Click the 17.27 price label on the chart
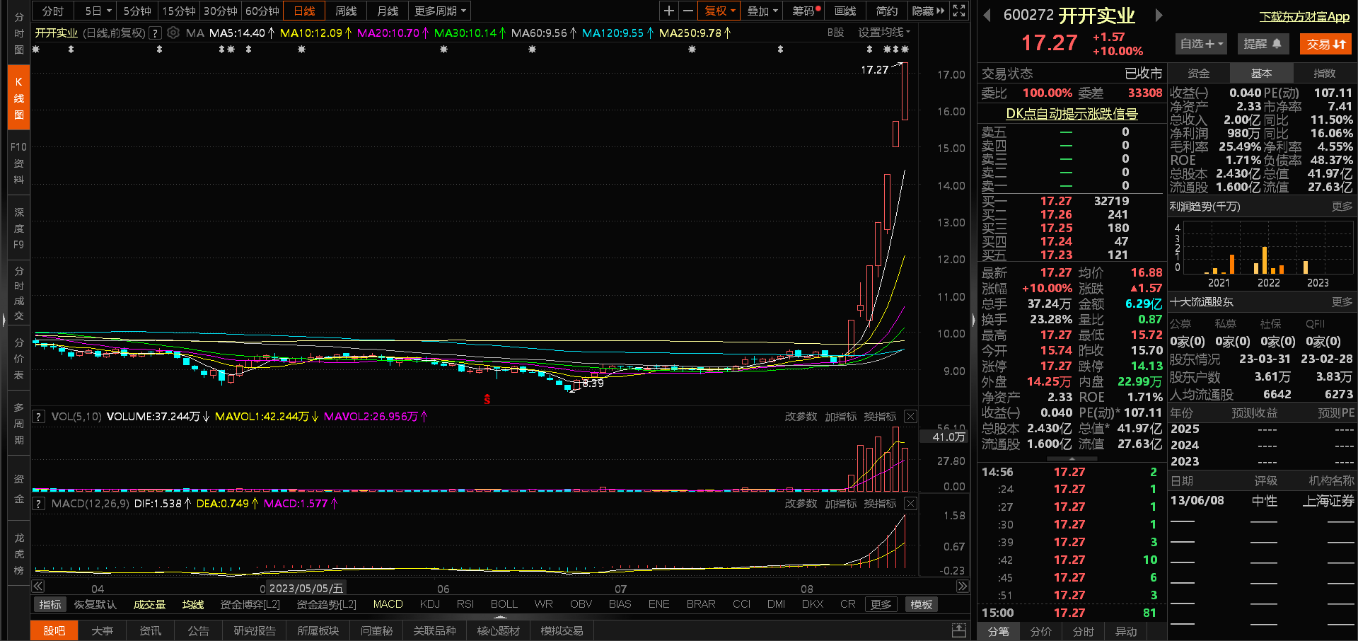The image size is (1358, 641). [x=874, y=69]
